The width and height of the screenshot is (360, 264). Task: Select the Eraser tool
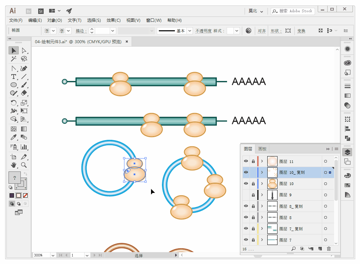point(24,93)
